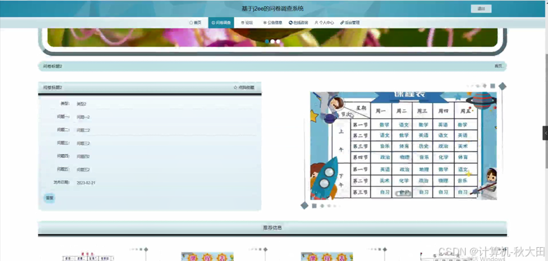548x261 pixels.
Task: Click large diamond marker above the schedule image
Action: (x=502, y=86)
